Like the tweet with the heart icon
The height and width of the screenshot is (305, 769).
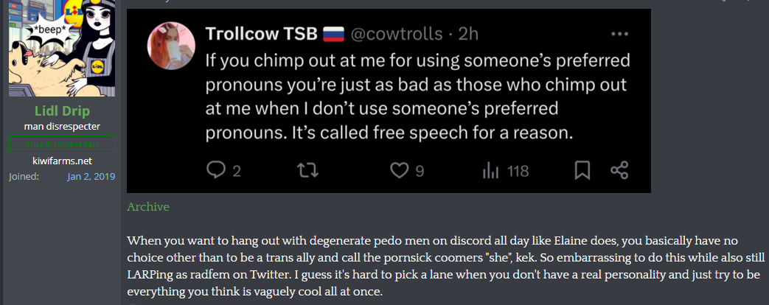click(399, 171)
